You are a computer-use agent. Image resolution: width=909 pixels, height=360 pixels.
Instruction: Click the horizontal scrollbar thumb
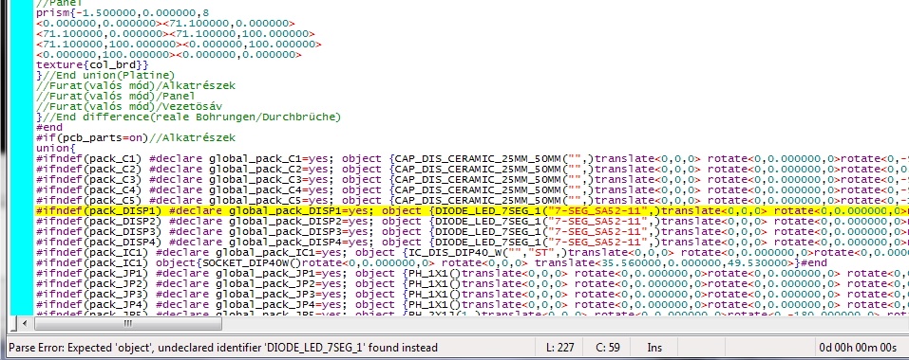pos(127,324)
